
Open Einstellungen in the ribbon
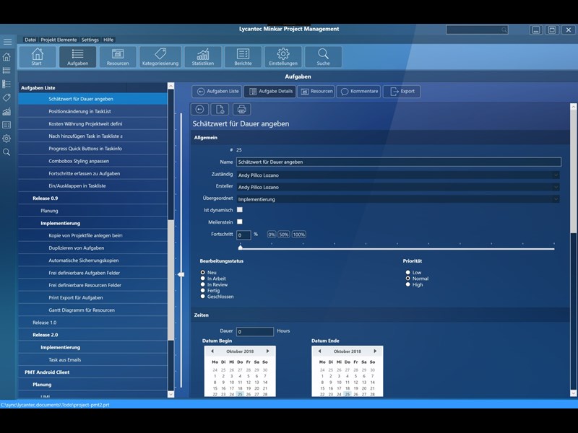pos(283,57)
